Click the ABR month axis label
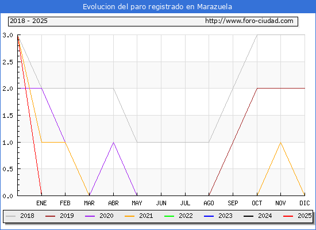Image resolution: width=316 pixels, height=230 pixels. [x=113, y=203]
